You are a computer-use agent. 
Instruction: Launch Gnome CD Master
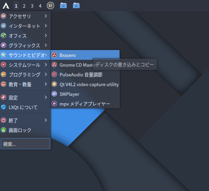pos(85,65)
